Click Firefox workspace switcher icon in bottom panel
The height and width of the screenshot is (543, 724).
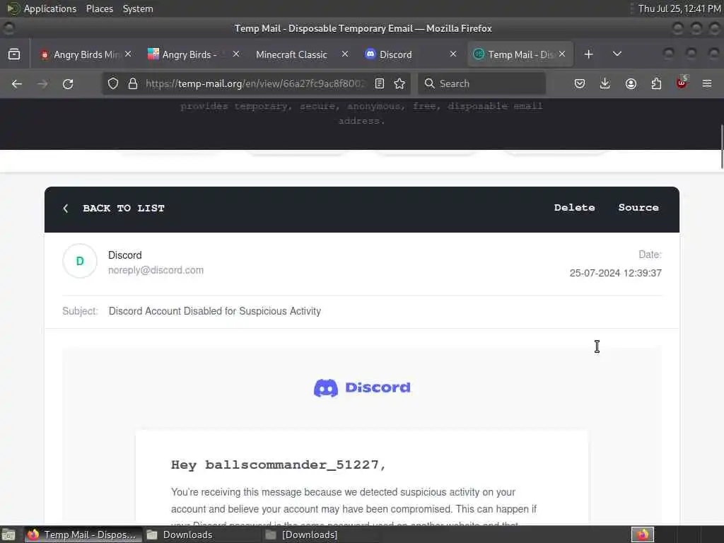point(643,535)
